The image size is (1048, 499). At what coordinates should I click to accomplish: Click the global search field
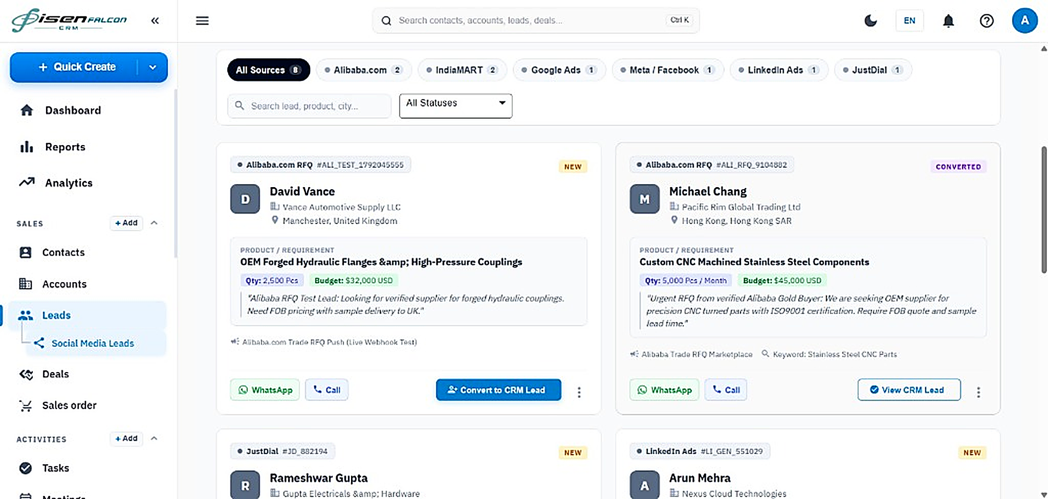pos(536,20)
